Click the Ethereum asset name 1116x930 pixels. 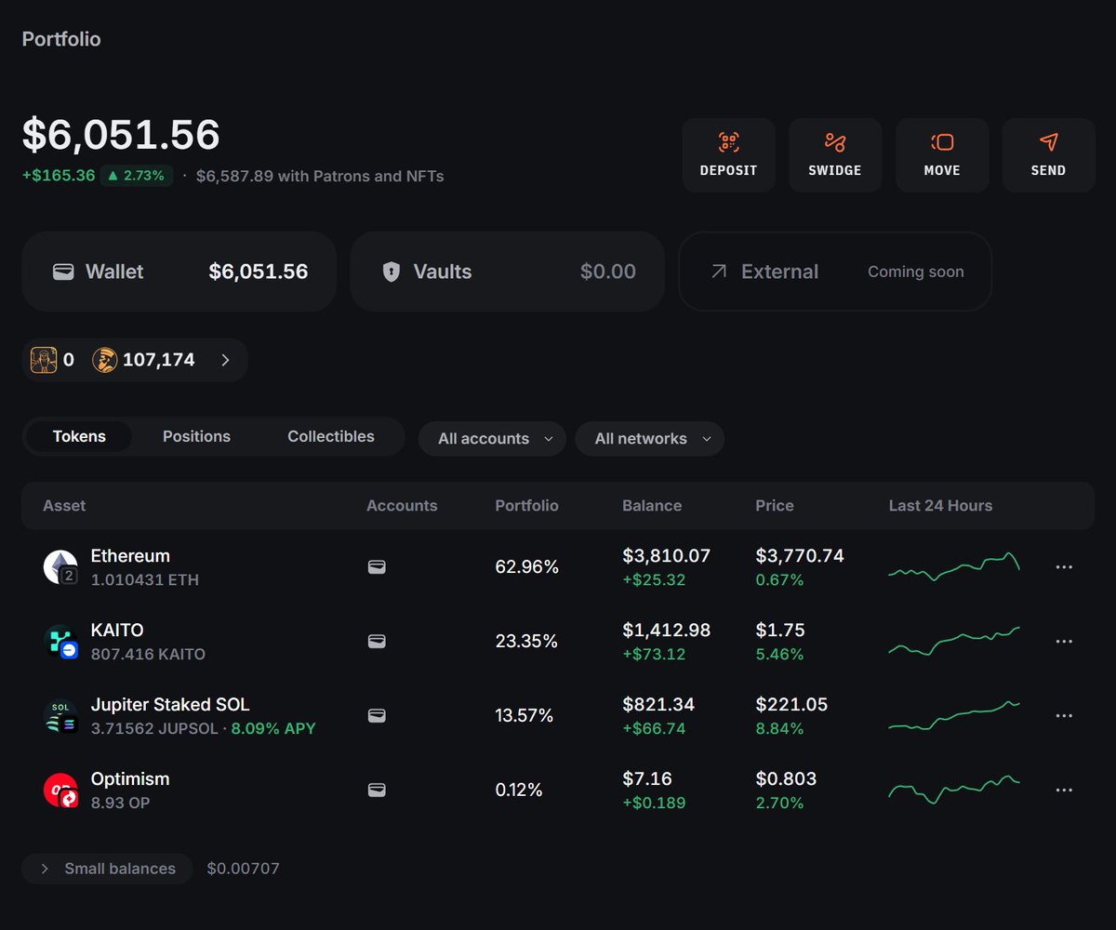(130, 556)
